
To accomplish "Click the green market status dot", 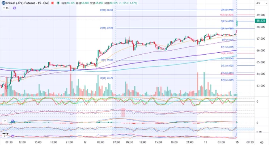I will coord(58,3).
